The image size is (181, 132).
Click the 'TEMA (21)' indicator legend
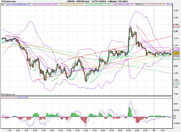139,4
